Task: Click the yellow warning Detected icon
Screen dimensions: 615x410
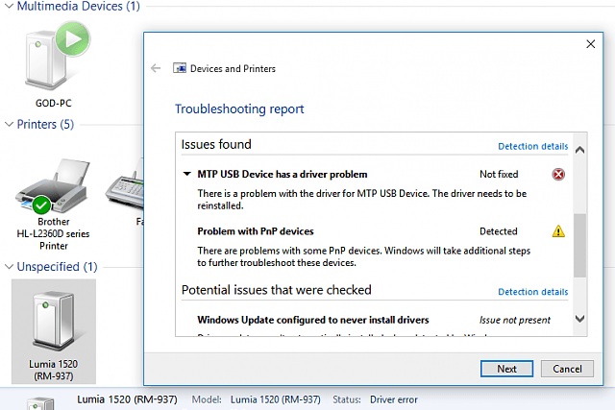Action: pos(558,231)
